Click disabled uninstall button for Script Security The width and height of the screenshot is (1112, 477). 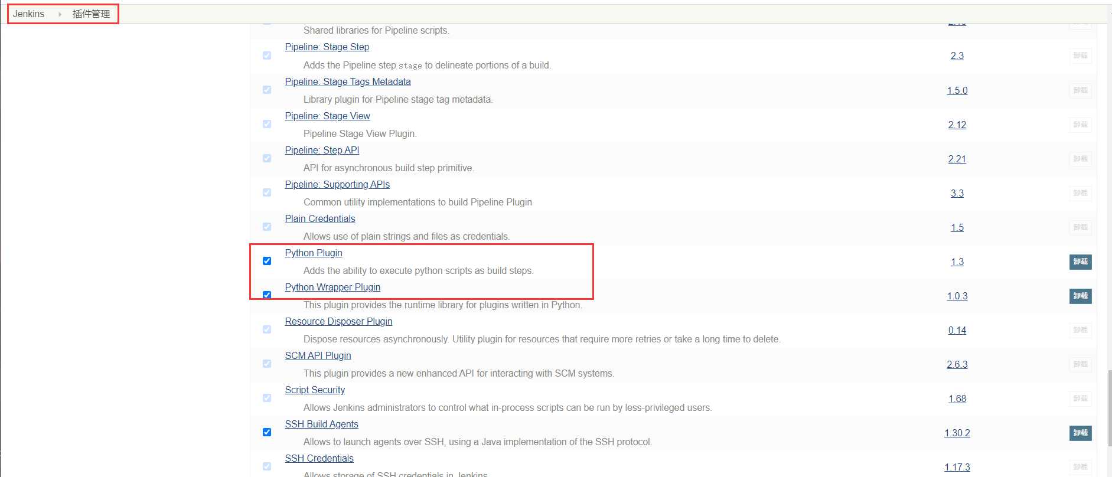[1080, 398]
